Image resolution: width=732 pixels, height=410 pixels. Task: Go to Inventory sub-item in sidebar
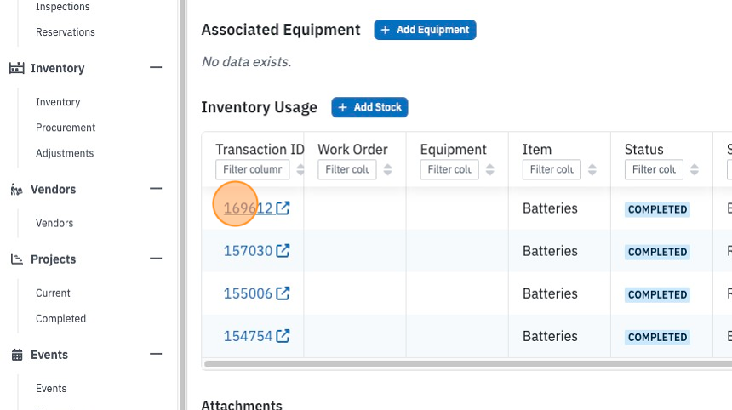[x=58, y=102]
